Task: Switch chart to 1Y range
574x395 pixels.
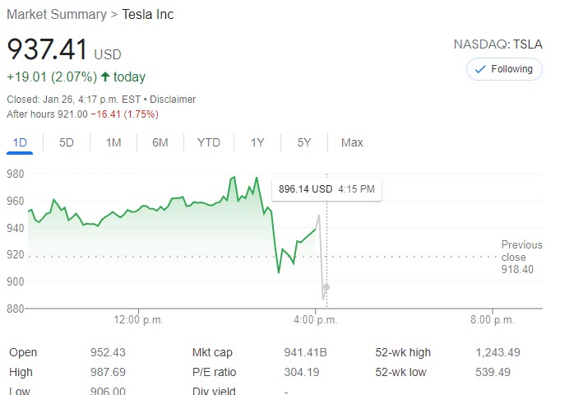Action: click(x=257, y=142)
